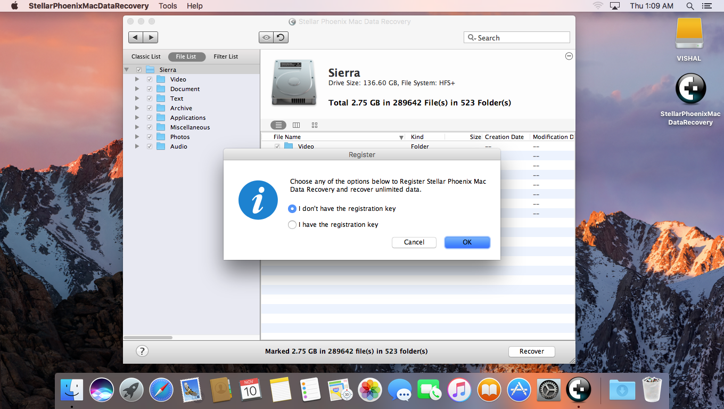Click the forward navigation arrow in toolbar
The image size is (724, 409).
tap(151, 37)
